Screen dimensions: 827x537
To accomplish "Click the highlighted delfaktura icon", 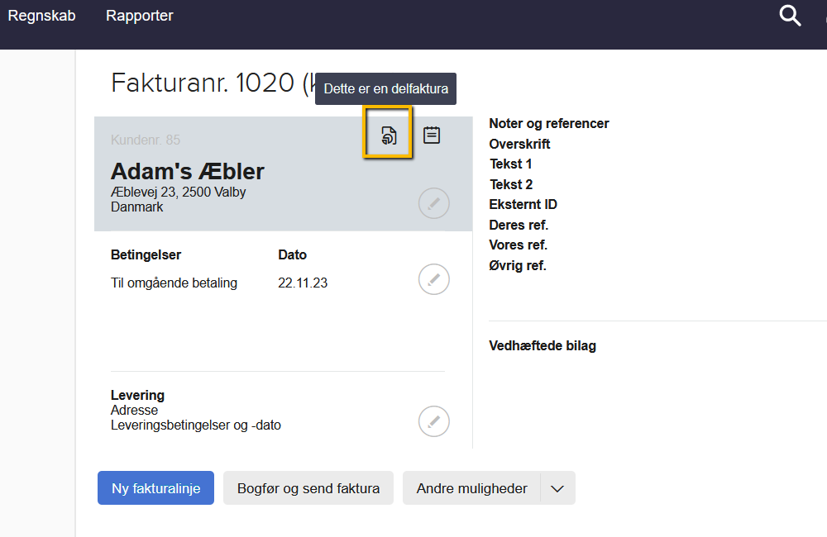I will coord(388,133).
